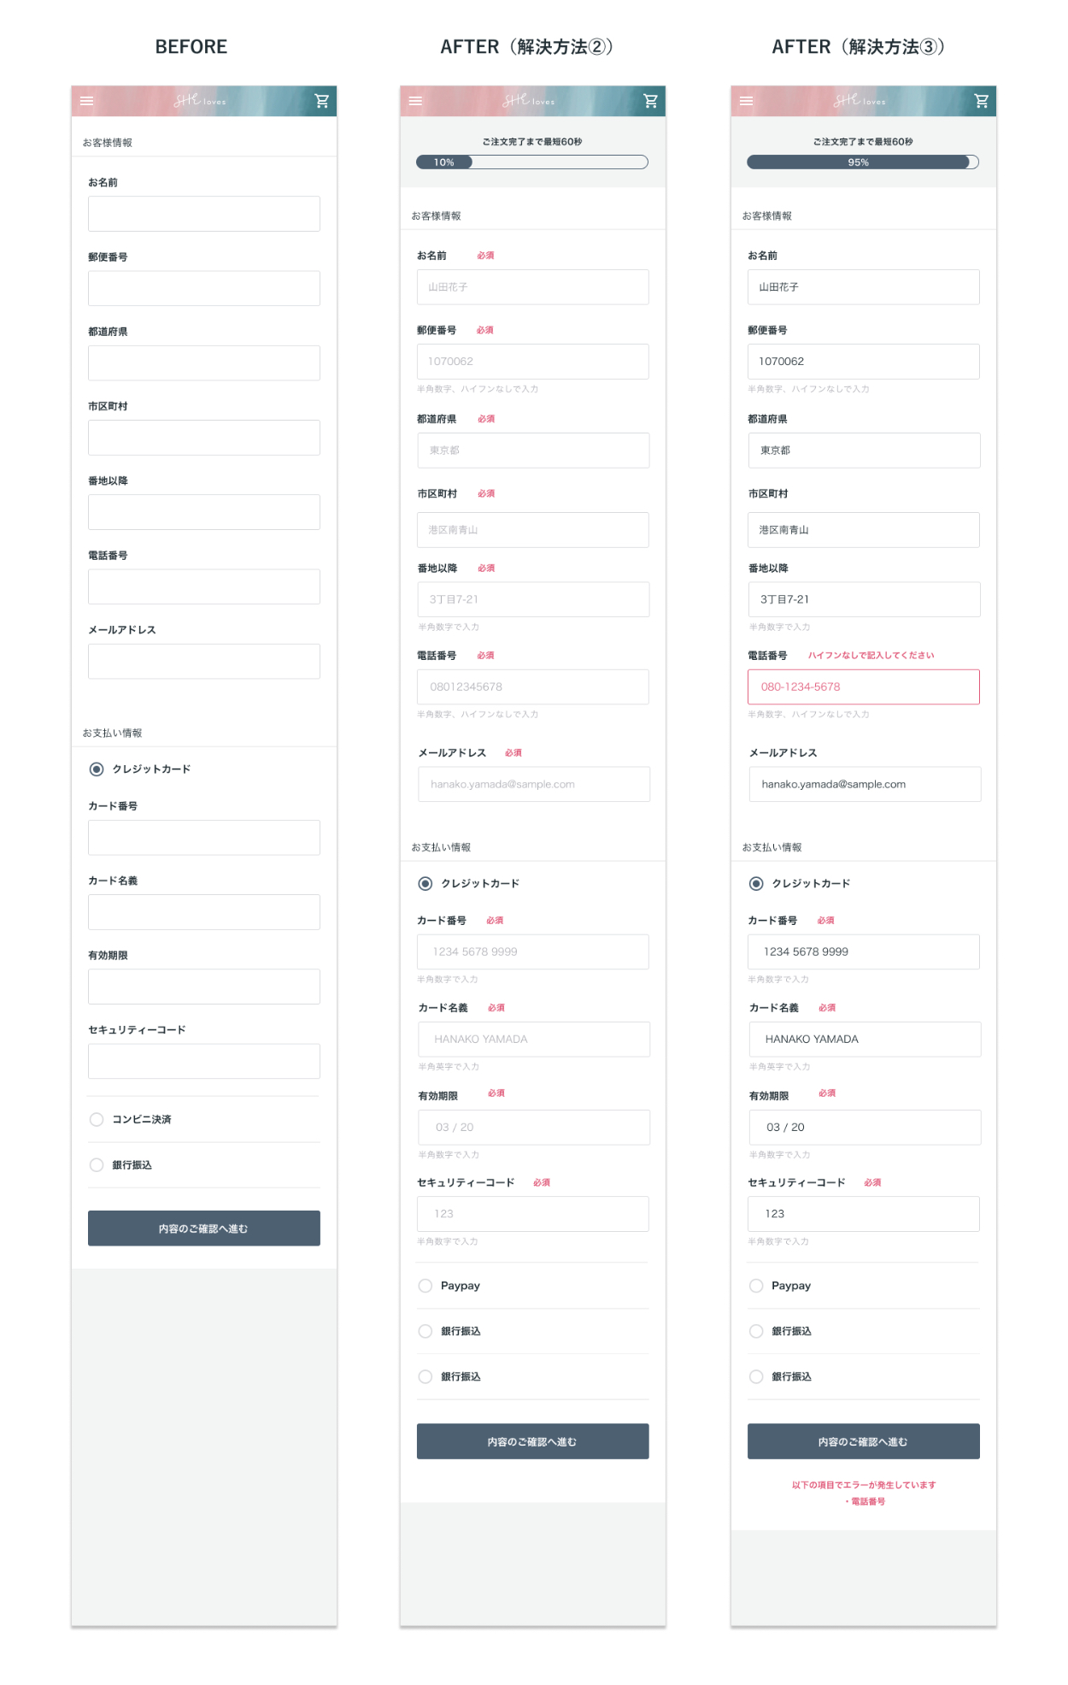Select クレジットカード radio in AFTER 解決方法③ mockup
The width and height of the screenshot is (1068, 1685).
click(x=756, y=884)
